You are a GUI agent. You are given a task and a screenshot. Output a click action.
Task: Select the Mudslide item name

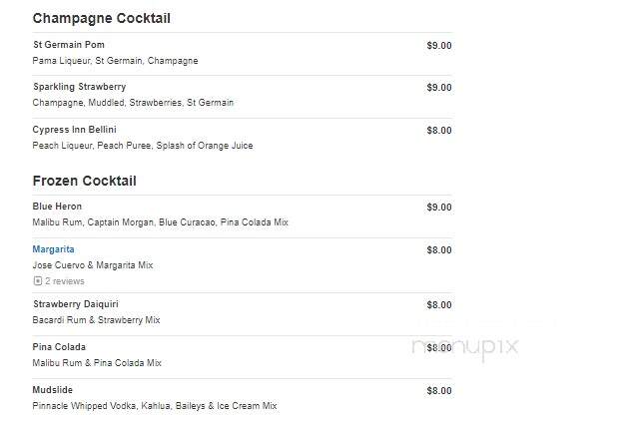(x=53, y=389)
